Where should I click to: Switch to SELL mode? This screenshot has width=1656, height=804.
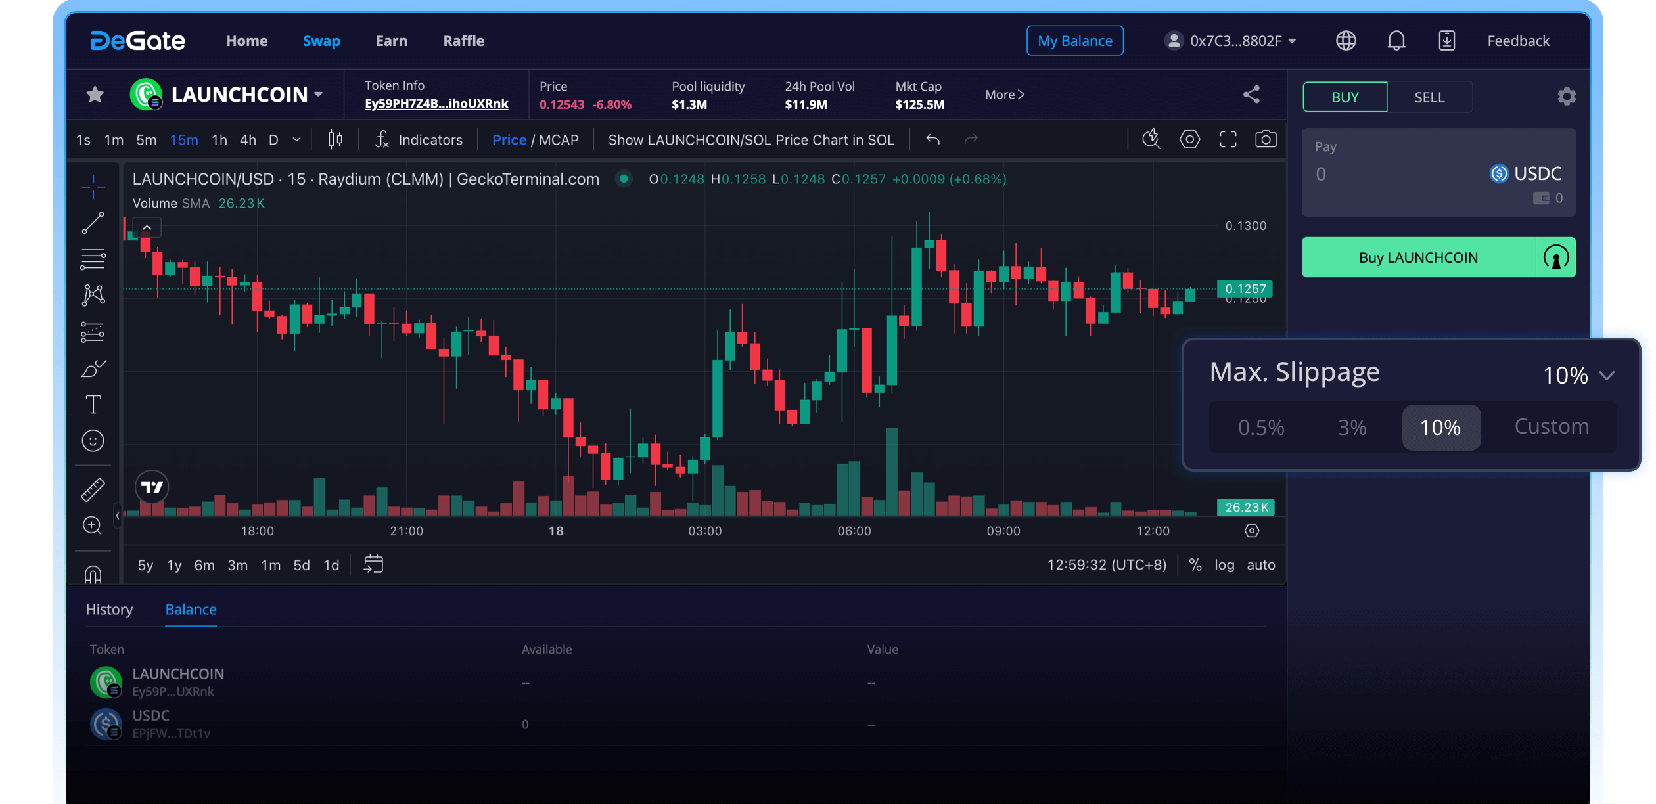(x=1429, y=97)
